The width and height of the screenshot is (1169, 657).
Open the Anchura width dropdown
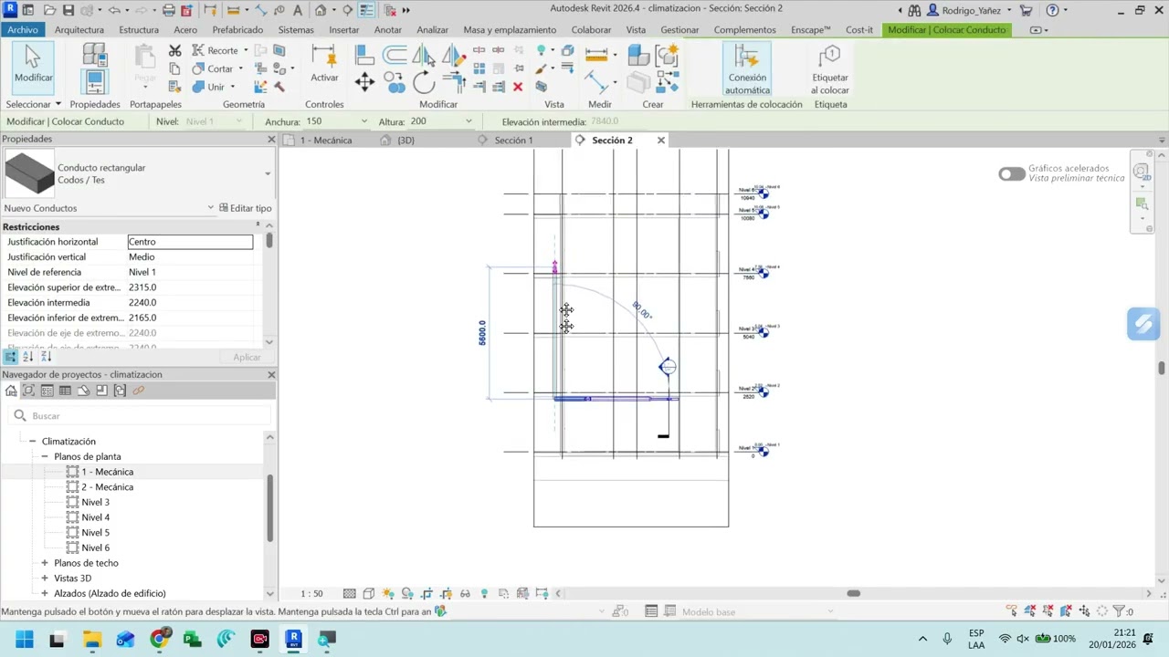tap(364, 121)
